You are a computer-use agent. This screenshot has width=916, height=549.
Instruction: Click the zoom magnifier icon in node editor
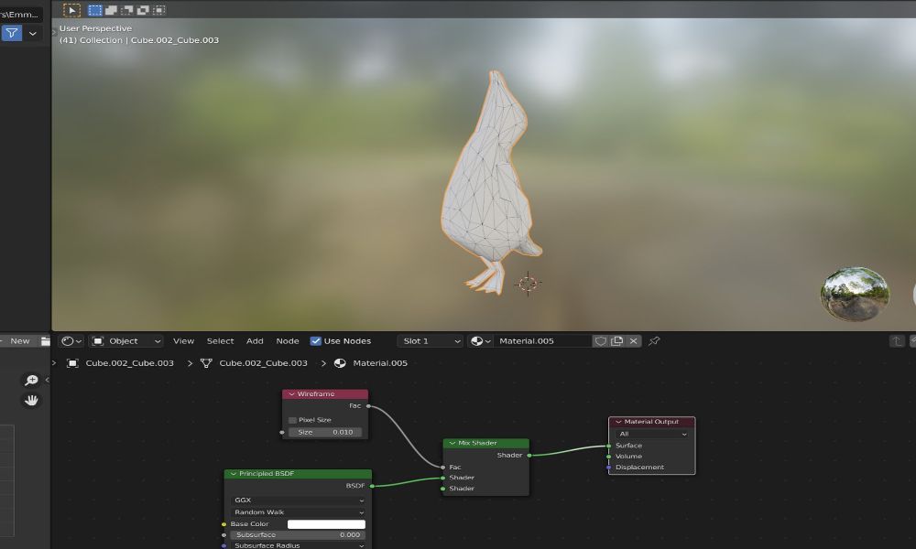31,381
